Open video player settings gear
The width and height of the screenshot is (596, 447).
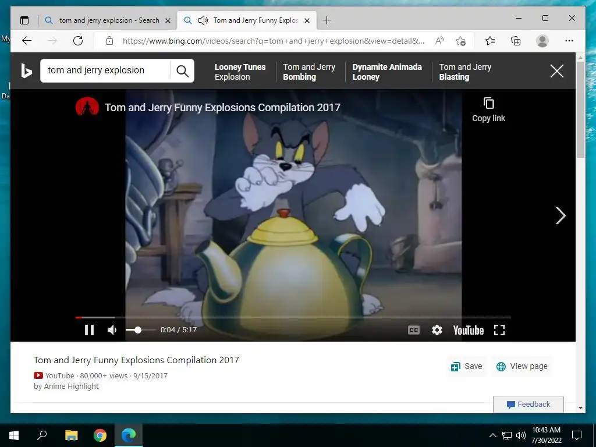437,330
